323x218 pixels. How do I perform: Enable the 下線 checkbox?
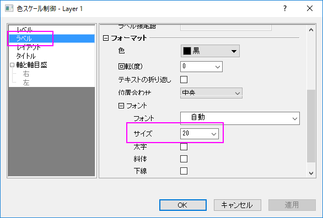(x=184, y=171)
